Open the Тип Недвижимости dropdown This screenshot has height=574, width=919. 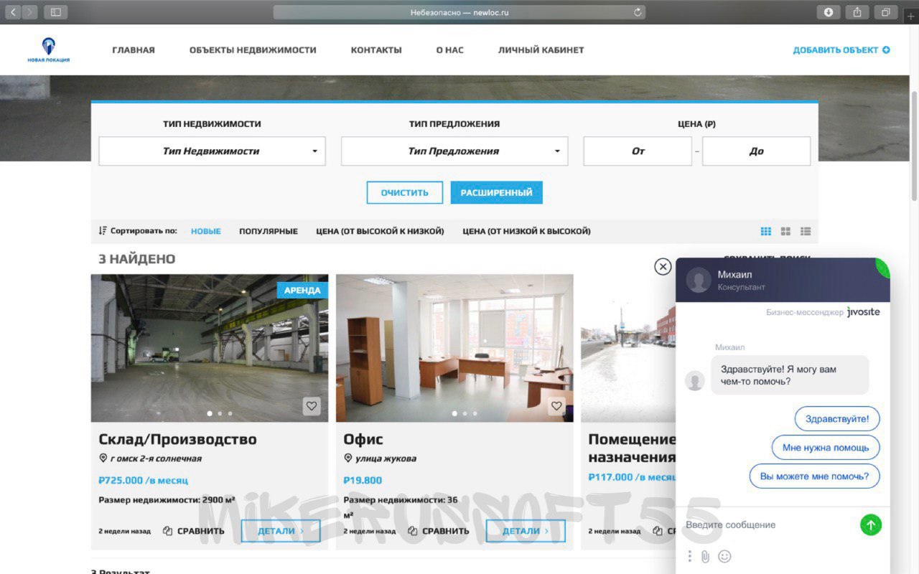(x=212, y=151)
